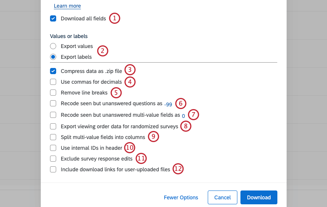Enable download links for user-uploaded files

click(x=53, y=169)
